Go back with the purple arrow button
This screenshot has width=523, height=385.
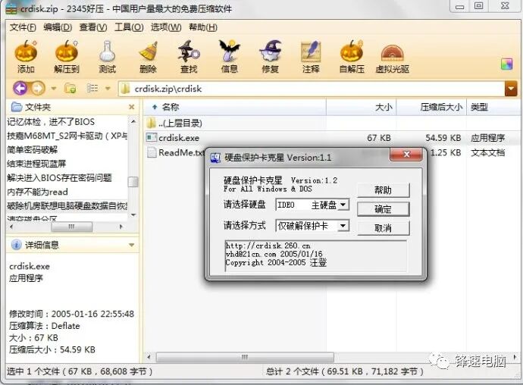pyautogui.click(x=20, y=89)
